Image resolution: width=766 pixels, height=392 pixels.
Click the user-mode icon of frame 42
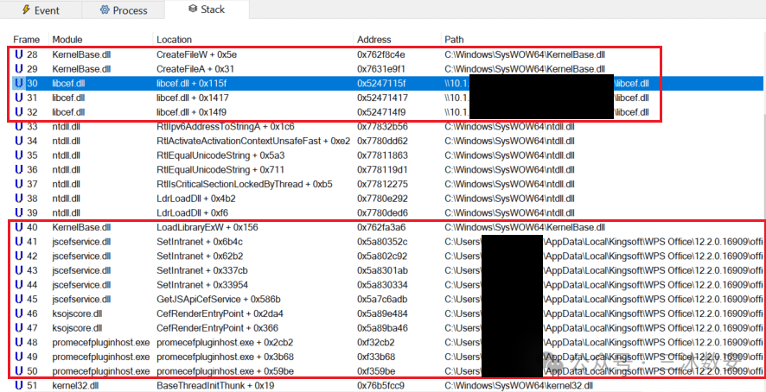pyautogui.click(x=19, y=256)
